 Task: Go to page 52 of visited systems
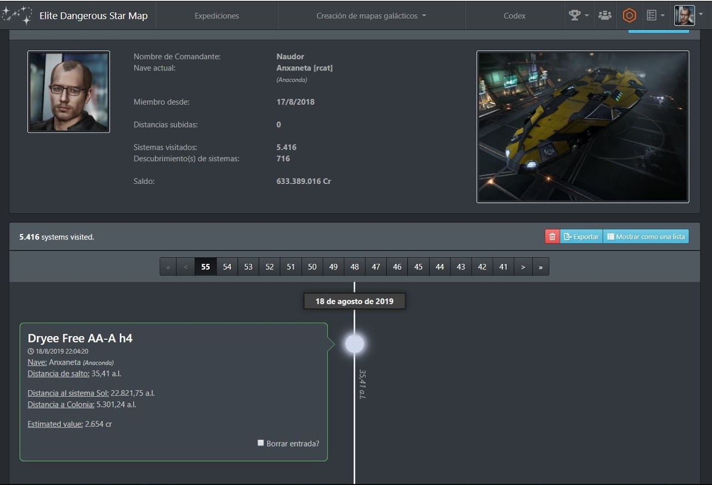pos(270,267)
